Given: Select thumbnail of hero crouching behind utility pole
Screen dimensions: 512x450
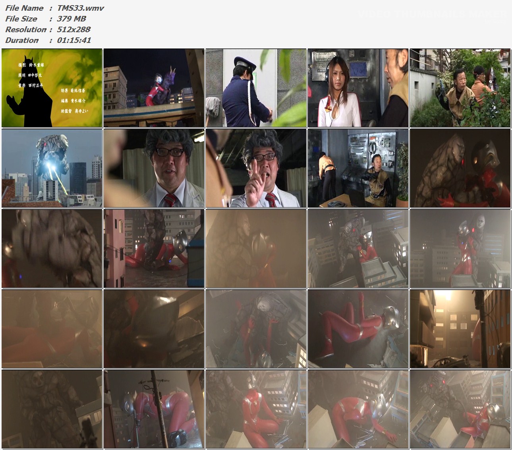Looking at the screenshot, I should coord(154,409).
